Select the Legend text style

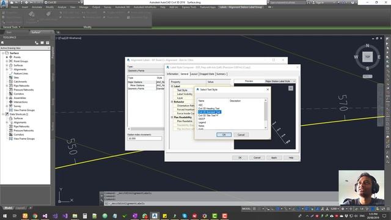(x=202, y=122)
